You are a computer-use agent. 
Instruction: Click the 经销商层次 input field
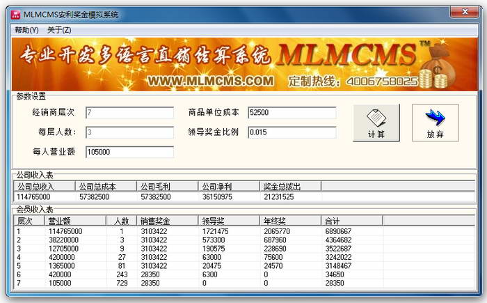(130, 113)
